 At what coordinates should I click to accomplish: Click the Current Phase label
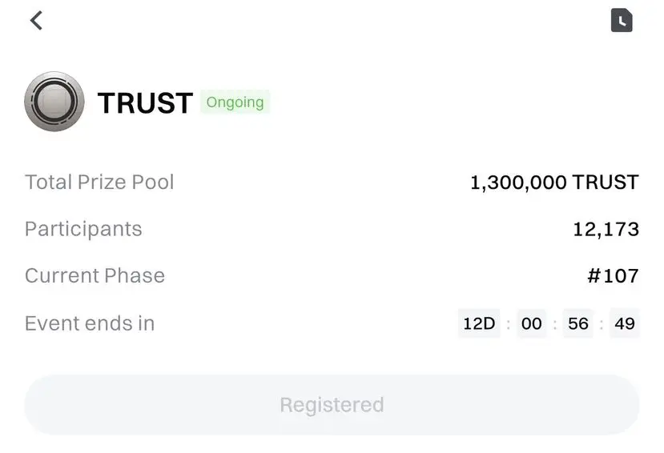click(x=95, y=275)
